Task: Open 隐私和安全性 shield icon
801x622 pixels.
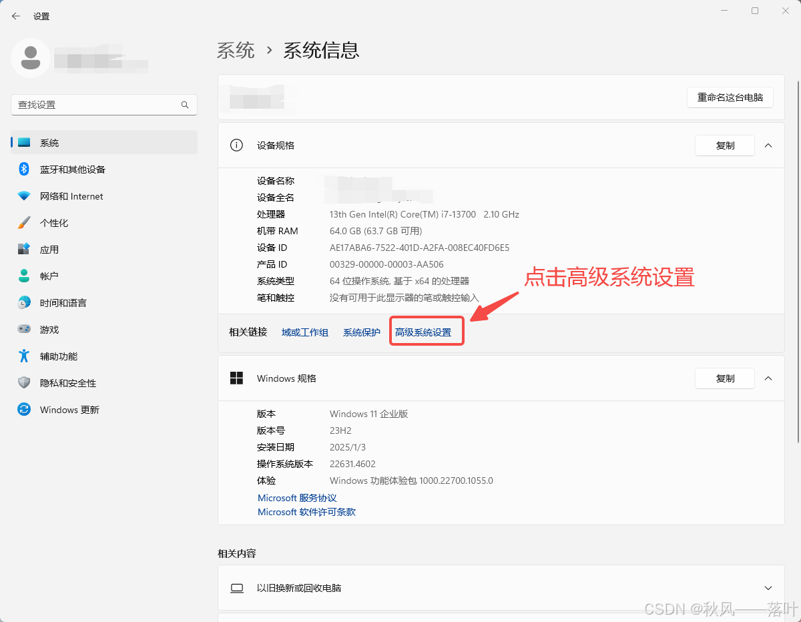Action: (x=24, y=383)
